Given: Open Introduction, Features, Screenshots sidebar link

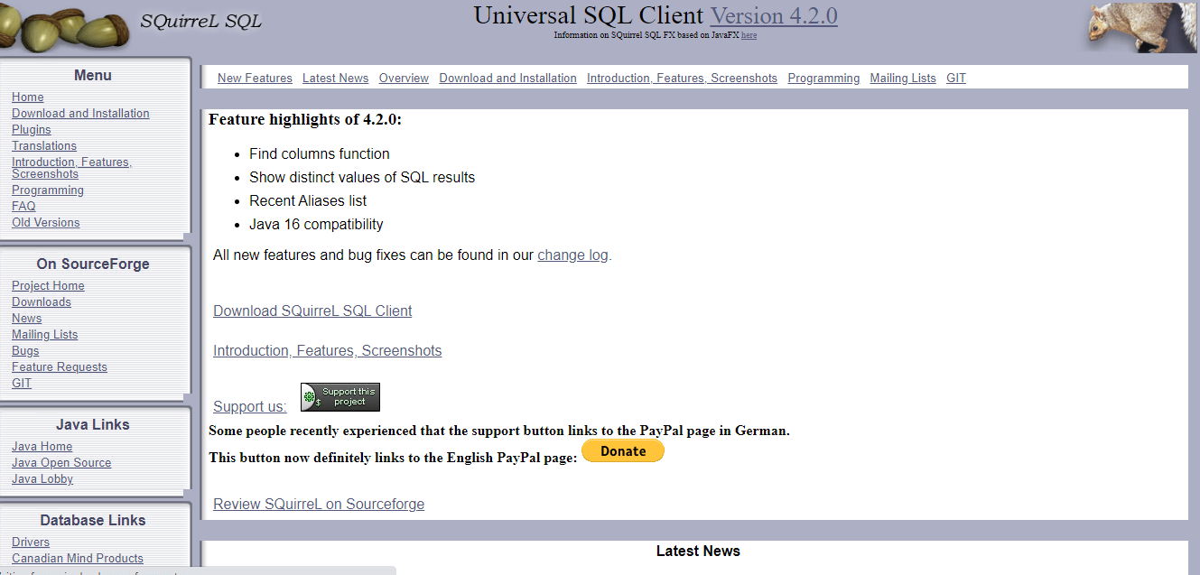Looking at the screenshot, I should 71,168.
